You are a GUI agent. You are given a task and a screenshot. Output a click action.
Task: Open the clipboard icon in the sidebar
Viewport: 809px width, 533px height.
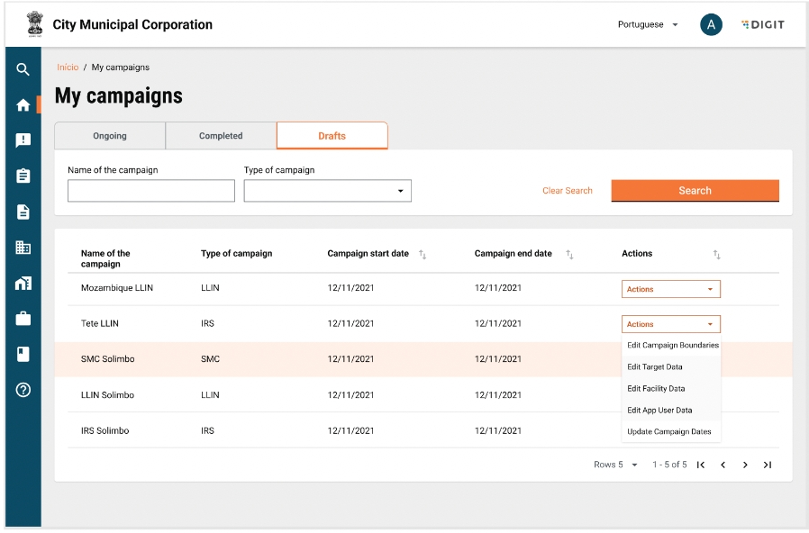pos(23,176)
